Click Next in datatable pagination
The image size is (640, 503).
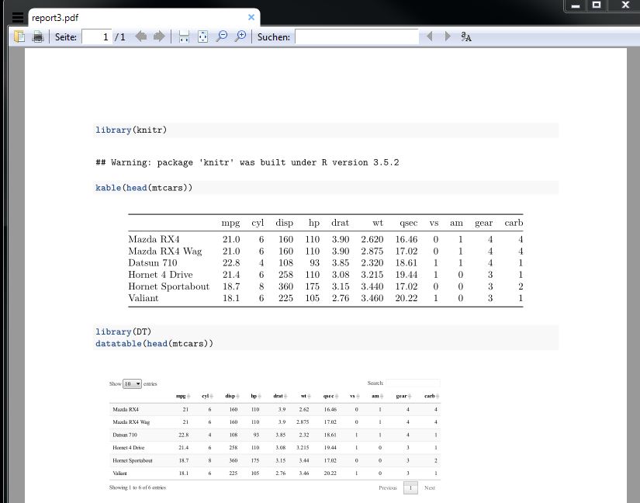[x=430, y=487]
